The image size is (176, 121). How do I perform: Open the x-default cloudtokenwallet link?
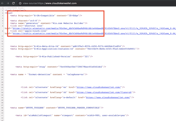[108, 98]
